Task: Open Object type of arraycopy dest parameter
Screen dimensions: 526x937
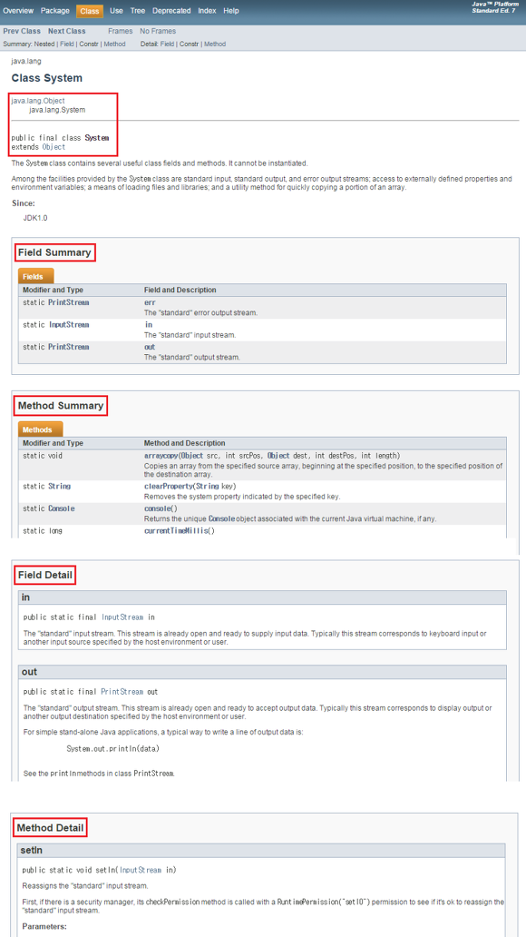Action: (278, 456)
